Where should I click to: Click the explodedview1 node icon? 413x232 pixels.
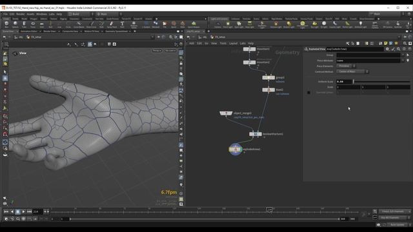[x=235, y=149]
